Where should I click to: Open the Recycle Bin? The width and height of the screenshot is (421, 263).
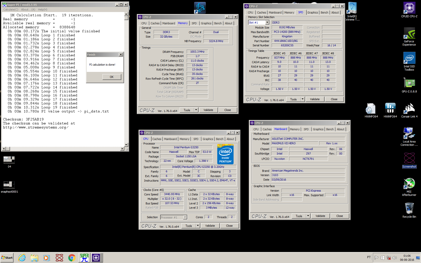(409, 210)
